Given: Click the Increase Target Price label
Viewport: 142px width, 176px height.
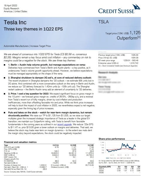Looking at the screenshot, I should click(x=40, y=46).
